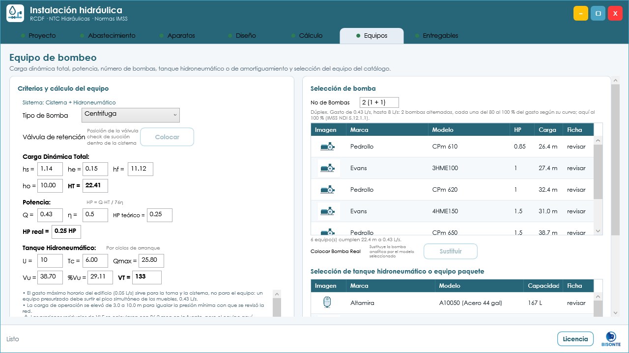Sort pump table by the HP column header
Image resolution: width=629 pixels, height=353 pixels.
[522, 130]
